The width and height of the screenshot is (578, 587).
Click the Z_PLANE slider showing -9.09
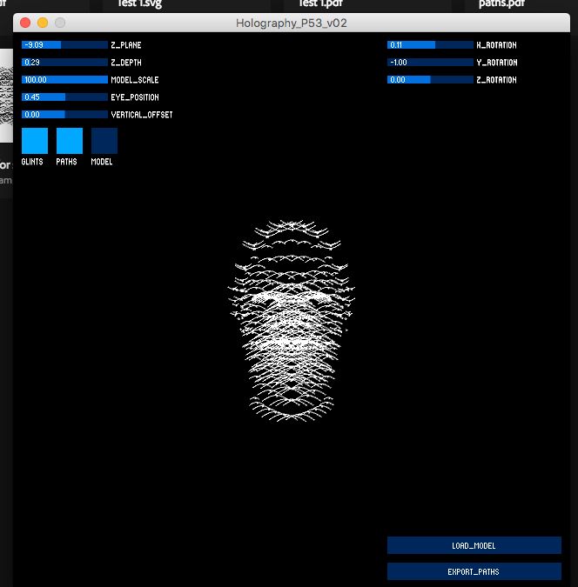coord(64,45)
